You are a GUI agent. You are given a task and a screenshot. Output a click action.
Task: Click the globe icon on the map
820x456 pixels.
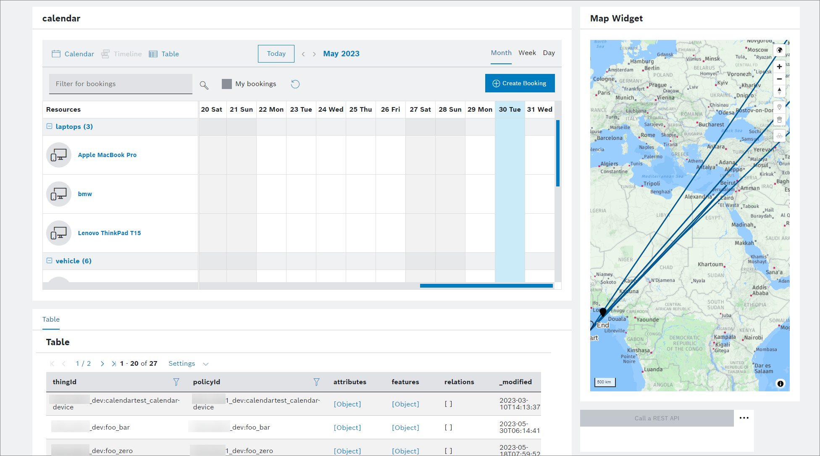point(779,50)
